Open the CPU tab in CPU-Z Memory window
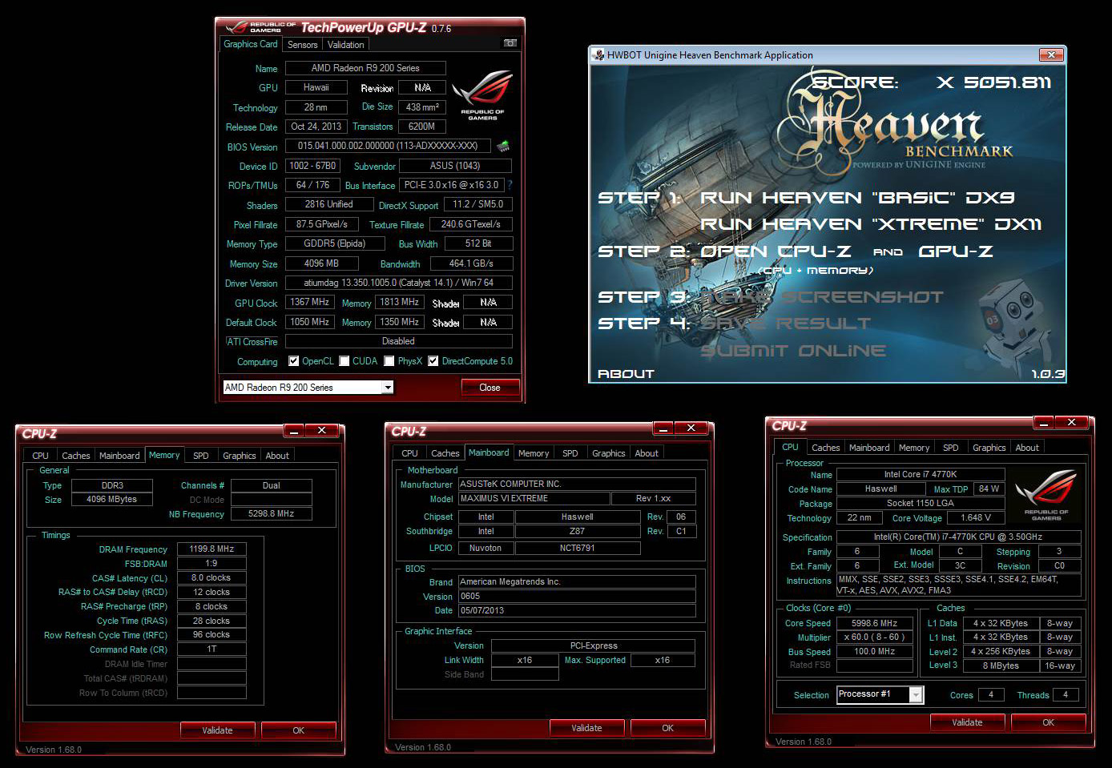1112x768 pixels. (x=40, y=456)
